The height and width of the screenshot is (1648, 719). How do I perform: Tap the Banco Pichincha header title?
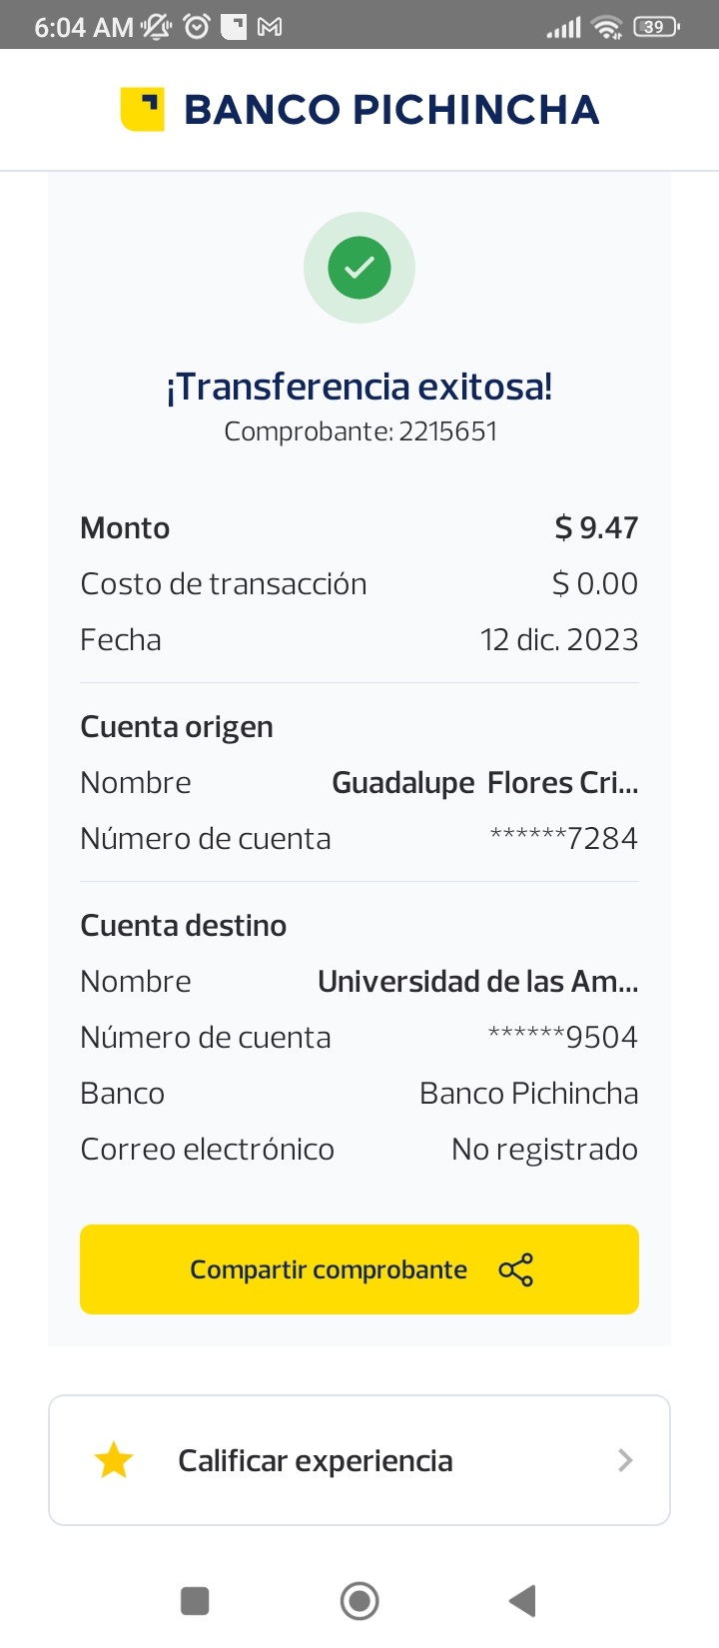click(x=391, y=110)
